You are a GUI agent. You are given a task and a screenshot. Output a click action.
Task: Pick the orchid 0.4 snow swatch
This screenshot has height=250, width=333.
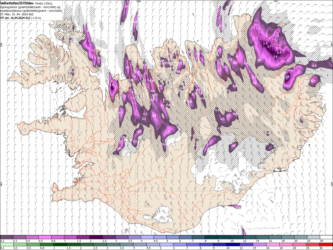coord(32,237)
